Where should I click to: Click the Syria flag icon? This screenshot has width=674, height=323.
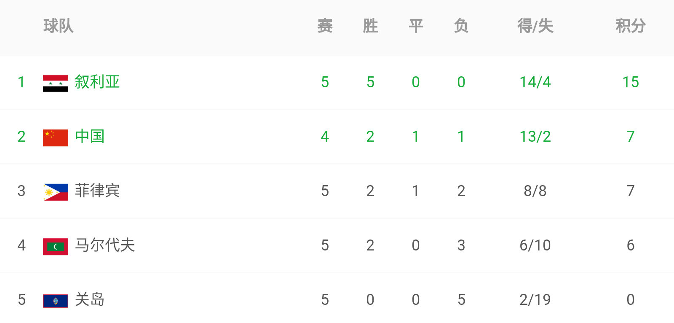(x=56, y=83)
